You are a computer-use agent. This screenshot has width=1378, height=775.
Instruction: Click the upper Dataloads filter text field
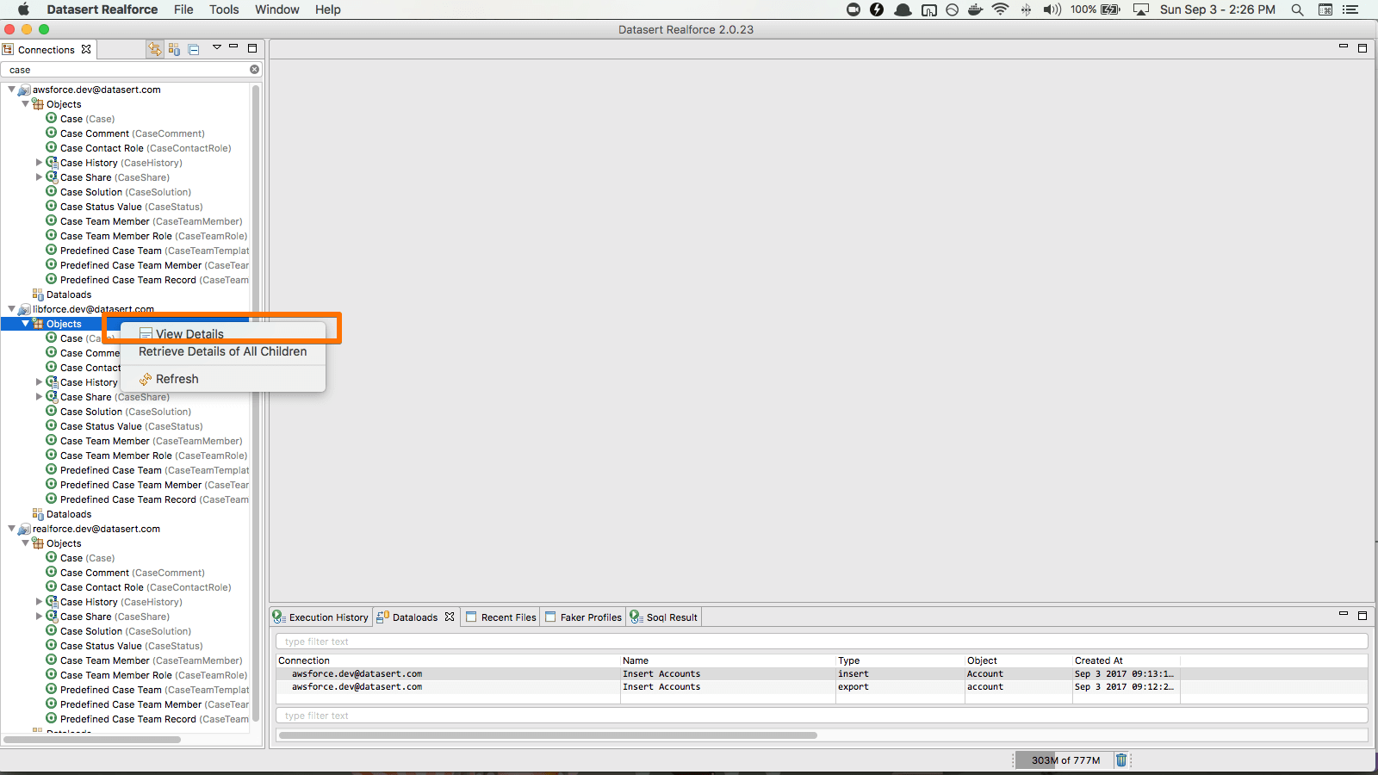tap(820, 642)
